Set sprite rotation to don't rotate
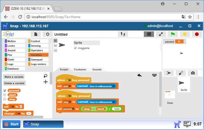 point(55,50)
